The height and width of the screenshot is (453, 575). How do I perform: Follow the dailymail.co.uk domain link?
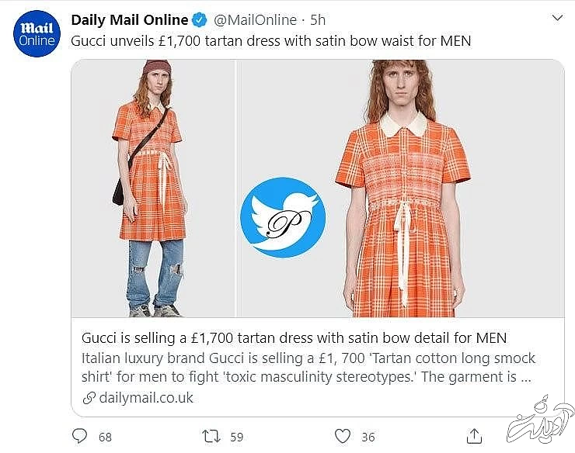[146, 398]
